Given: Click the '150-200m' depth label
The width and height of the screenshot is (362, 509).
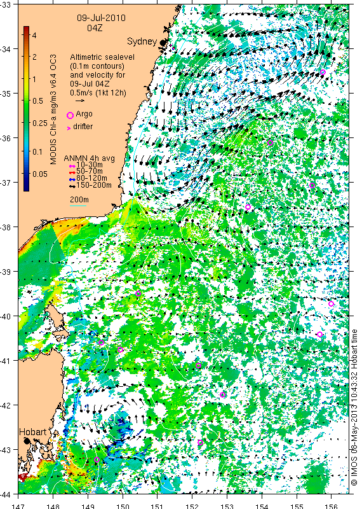Looking at the screenshot, I should tap(94, 185).
